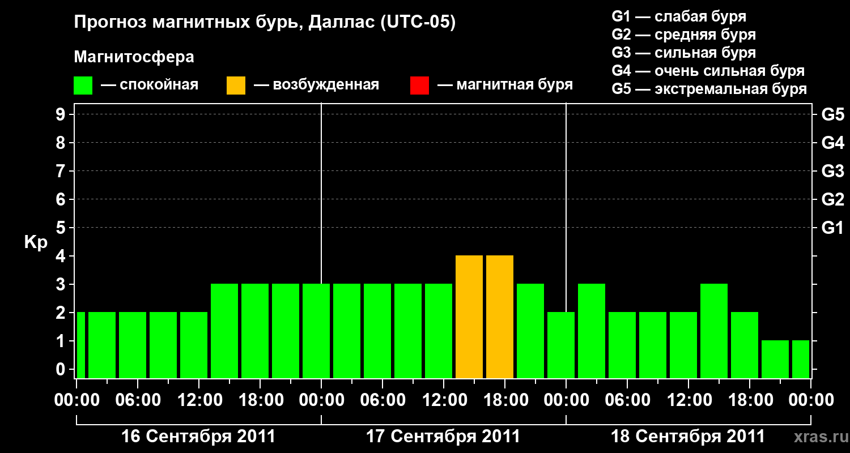Click the '18 Сентября 2011' date label
This screenshot has width=850, height=453.
688,437
